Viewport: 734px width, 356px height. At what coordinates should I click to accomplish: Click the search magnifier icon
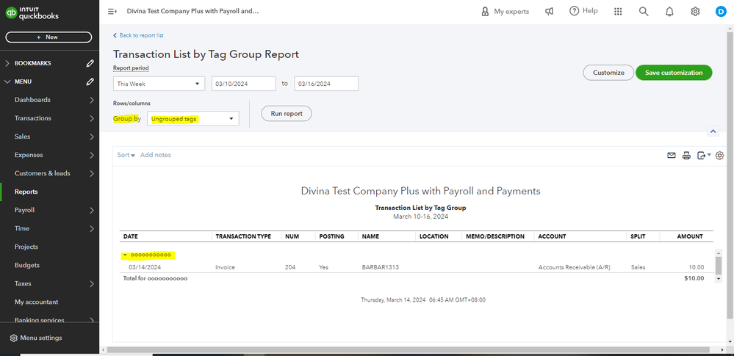tap(644, 12)
